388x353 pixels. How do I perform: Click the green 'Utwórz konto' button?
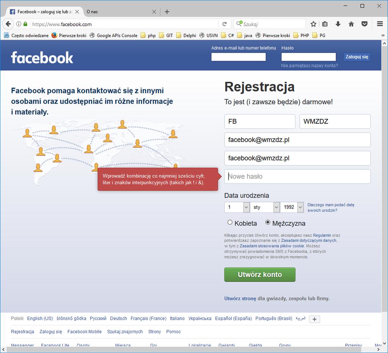click(260, 275)
